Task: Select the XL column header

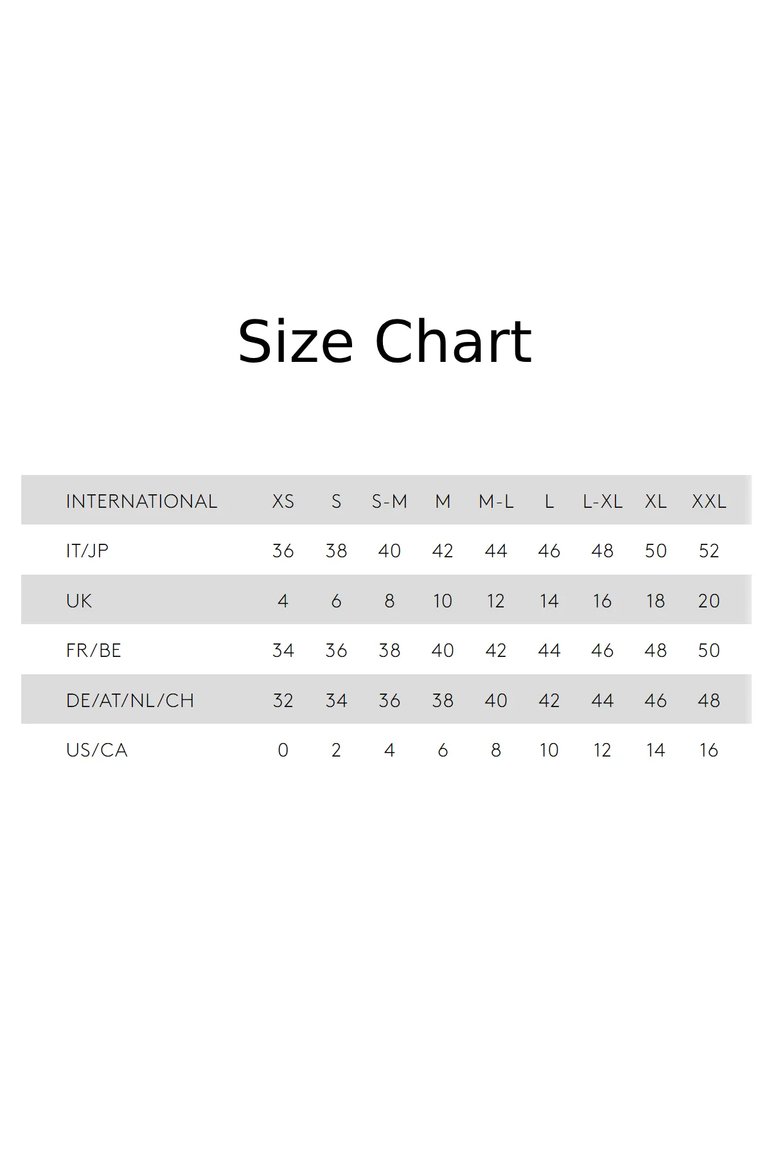Action: [x=655, y=501]
